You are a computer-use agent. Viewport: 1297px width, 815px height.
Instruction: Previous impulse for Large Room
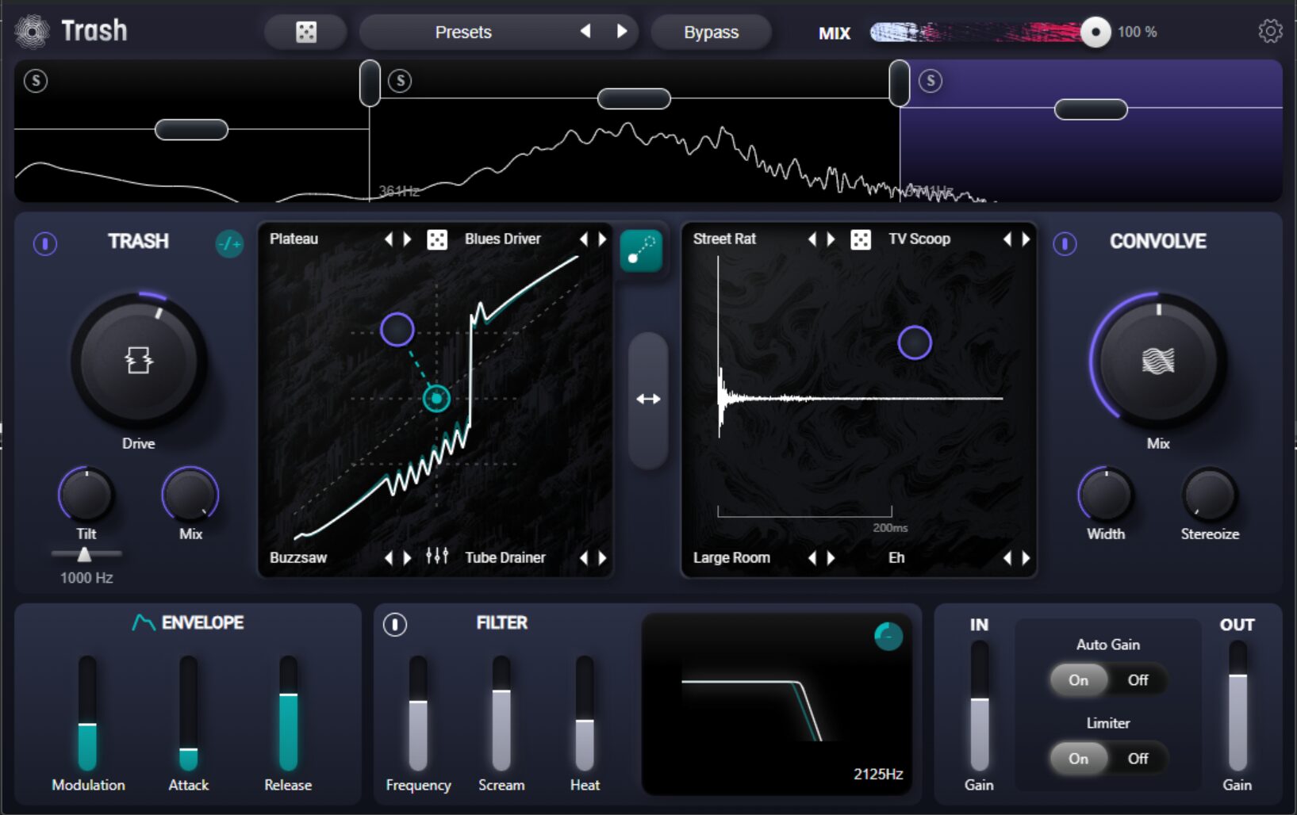[812, 557]
